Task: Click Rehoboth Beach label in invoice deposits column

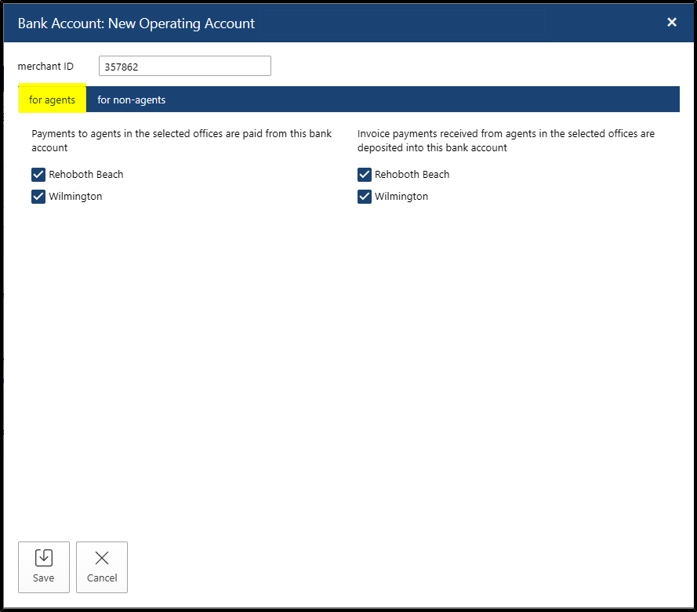Action: [x=412, y=175]
